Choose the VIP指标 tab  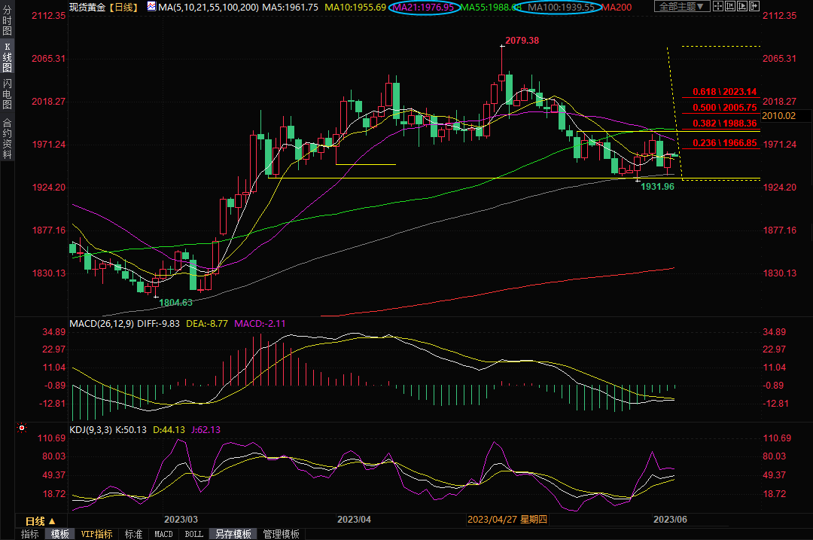coord(96,534)
